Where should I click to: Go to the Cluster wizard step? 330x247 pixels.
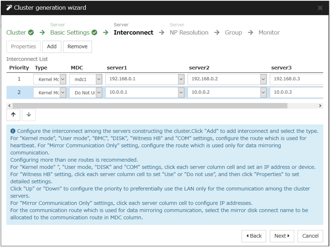tap(16, 32)
